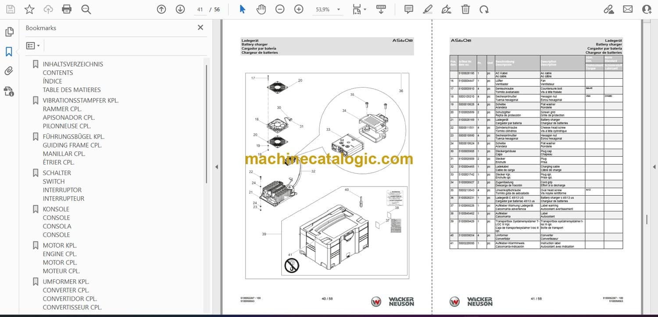Close the Bookmarks panel
Viewport: 658px width, 317px height.
[x=200, y=28]
